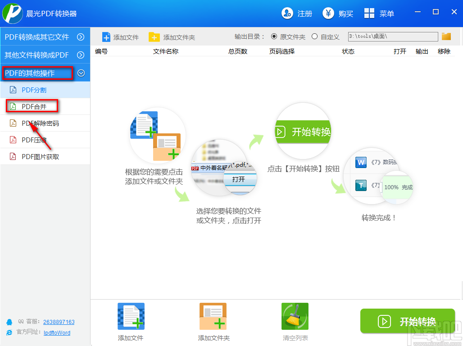Minimize the converter window
The height and width of the screenshot is (346, 463).
click(x=418, y=12)
